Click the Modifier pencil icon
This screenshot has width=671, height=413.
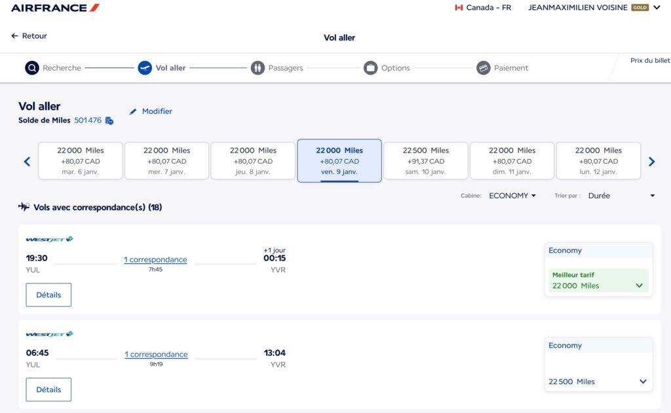(x=134, y=112)
